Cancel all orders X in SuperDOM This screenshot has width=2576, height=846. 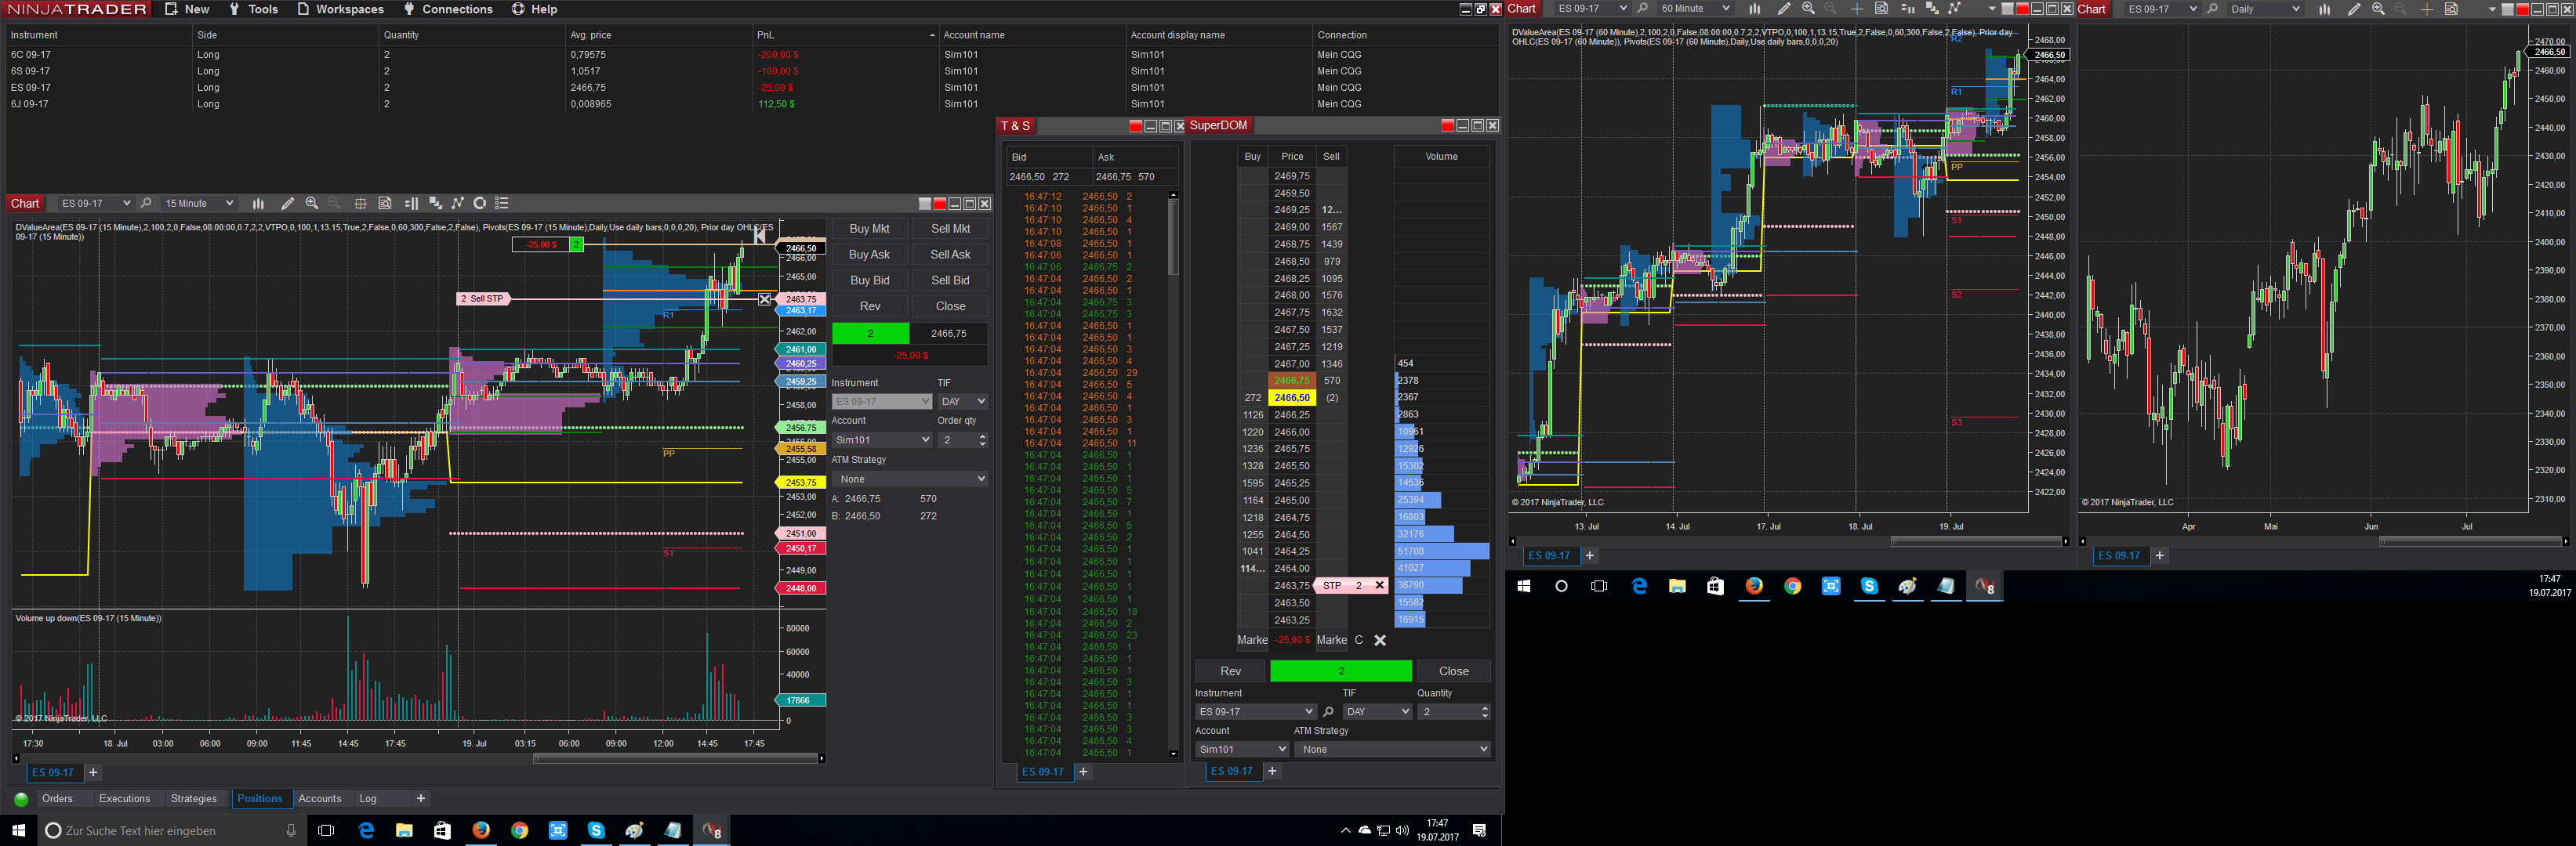click(1380, 640)
